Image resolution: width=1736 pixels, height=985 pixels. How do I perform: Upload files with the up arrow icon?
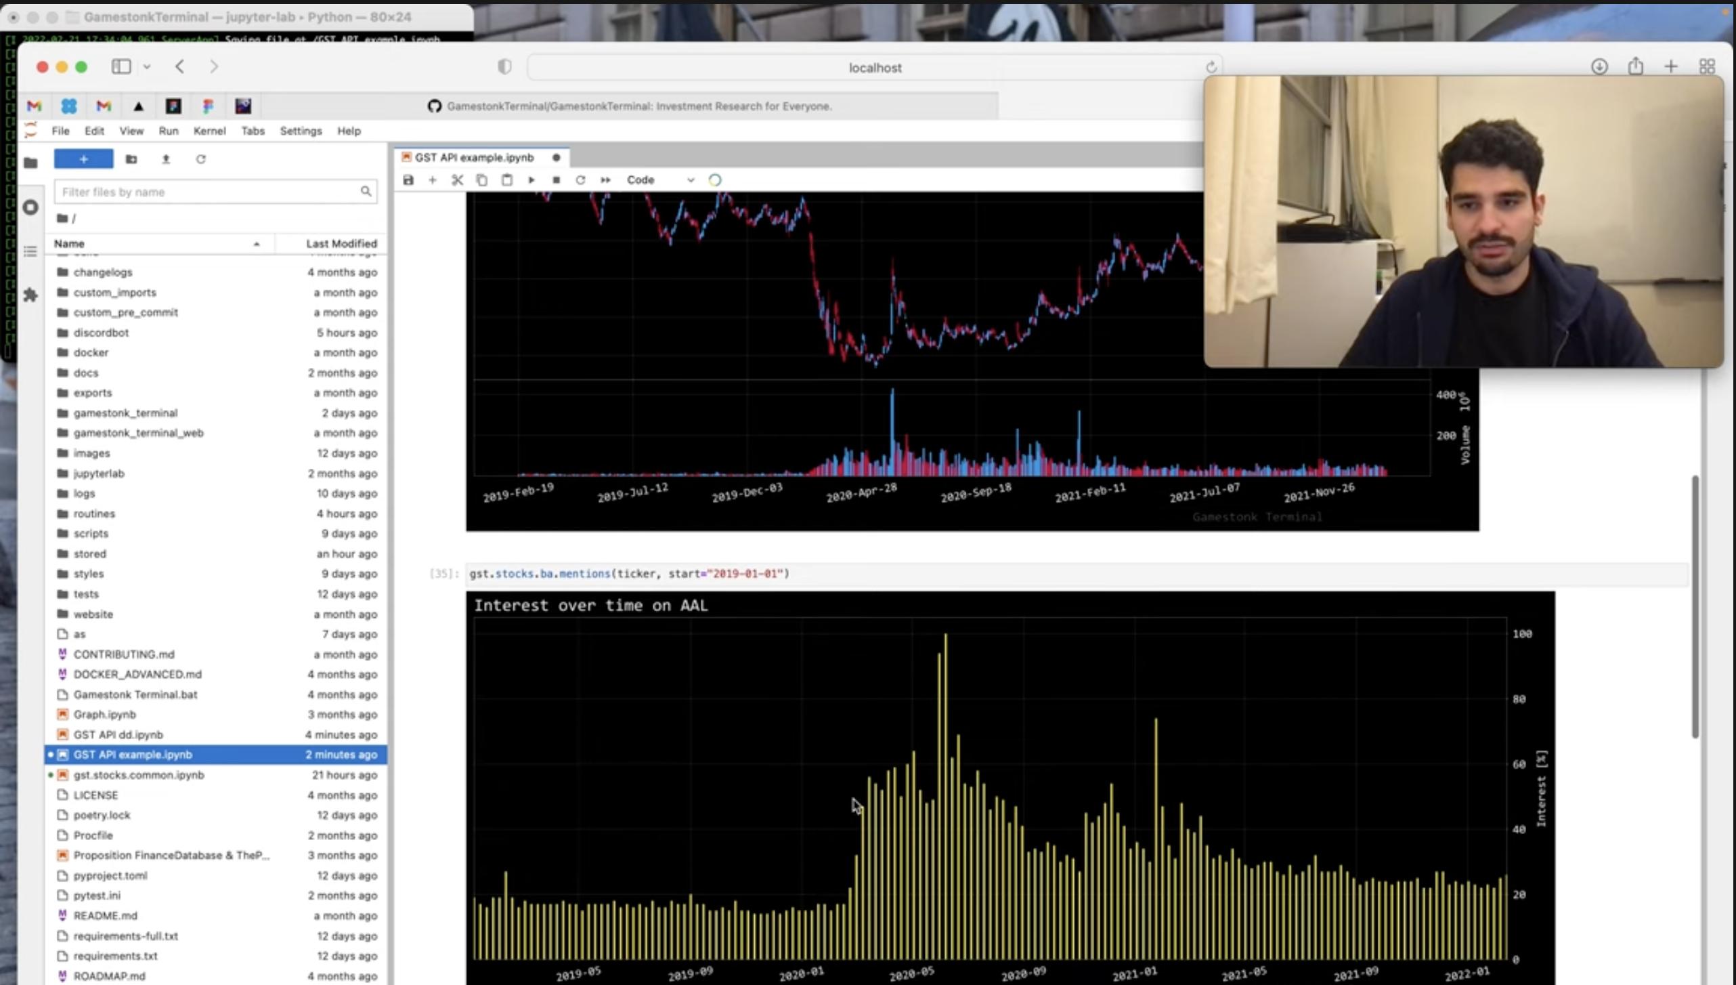point(166,159)
